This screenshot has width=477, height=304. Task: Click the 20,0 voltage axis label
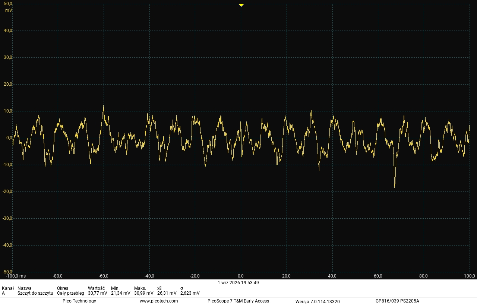8,84
